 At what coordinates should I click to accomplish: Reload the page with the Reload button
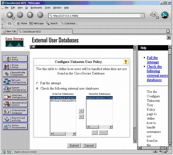[x=30, y=15]
